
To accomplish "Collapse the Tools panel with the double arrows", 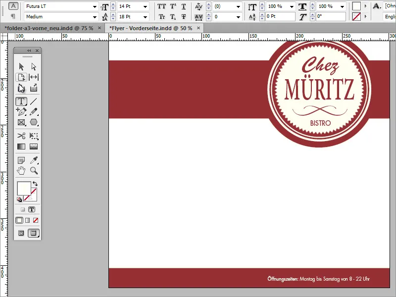I will tap(28, 50).
